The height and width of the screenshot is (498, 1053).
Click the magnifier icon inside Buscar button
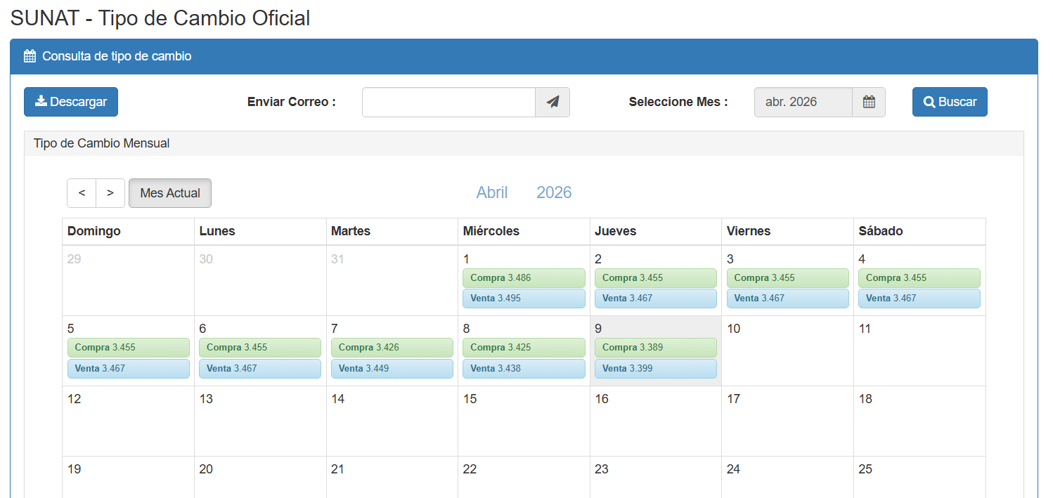point(928,101)
